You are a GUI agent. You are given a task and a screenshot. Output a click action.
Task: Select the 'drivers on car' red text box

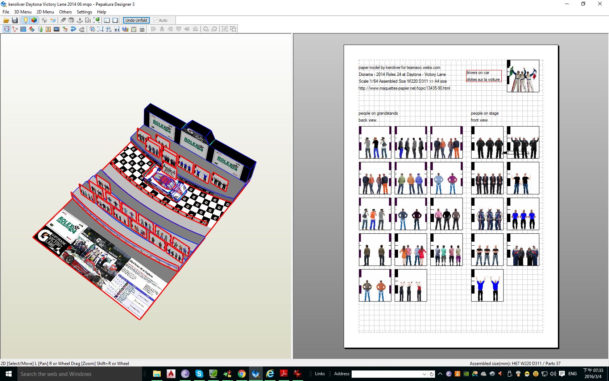coord(484,76)
